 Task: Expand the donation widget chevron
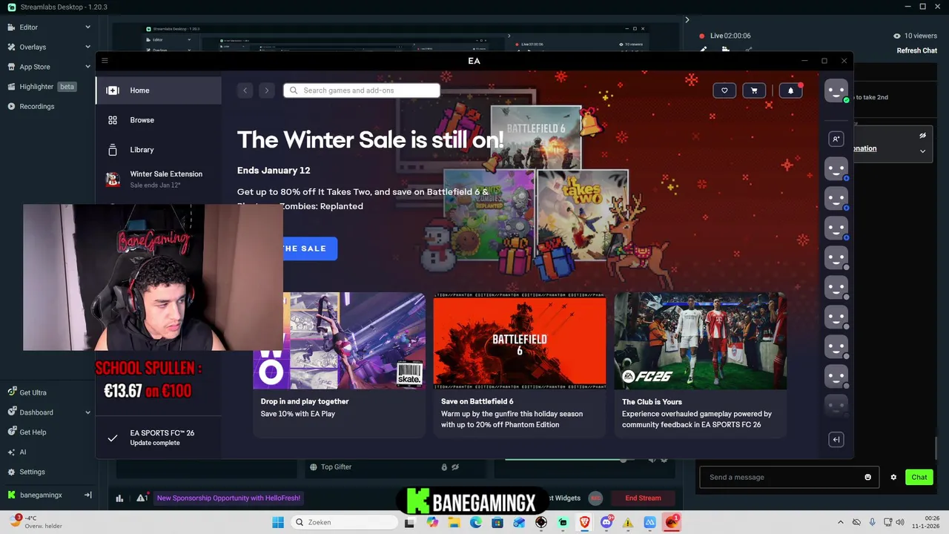click(x=922, y=151)
